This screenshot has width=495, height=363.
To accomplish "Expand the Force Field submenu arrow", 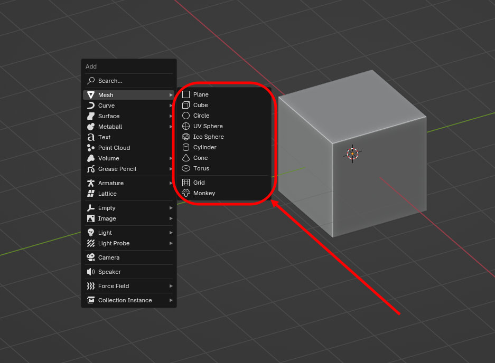I will point(171,286).
